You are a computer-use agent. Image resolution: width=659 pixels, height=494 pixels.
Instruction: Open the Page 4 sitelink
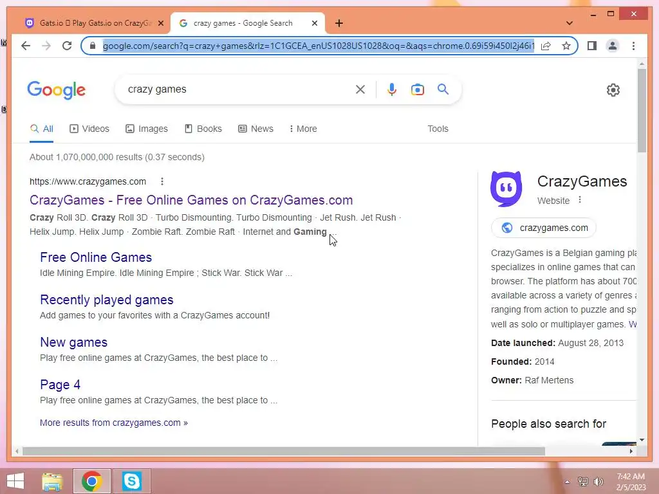[60, 385]
